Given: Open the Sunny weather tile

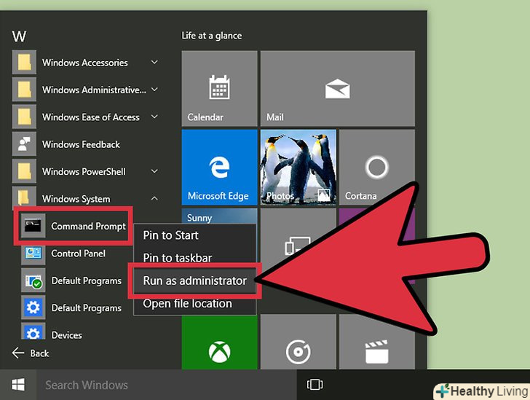Looking at the screenshot, I should [x=219, y=216].
